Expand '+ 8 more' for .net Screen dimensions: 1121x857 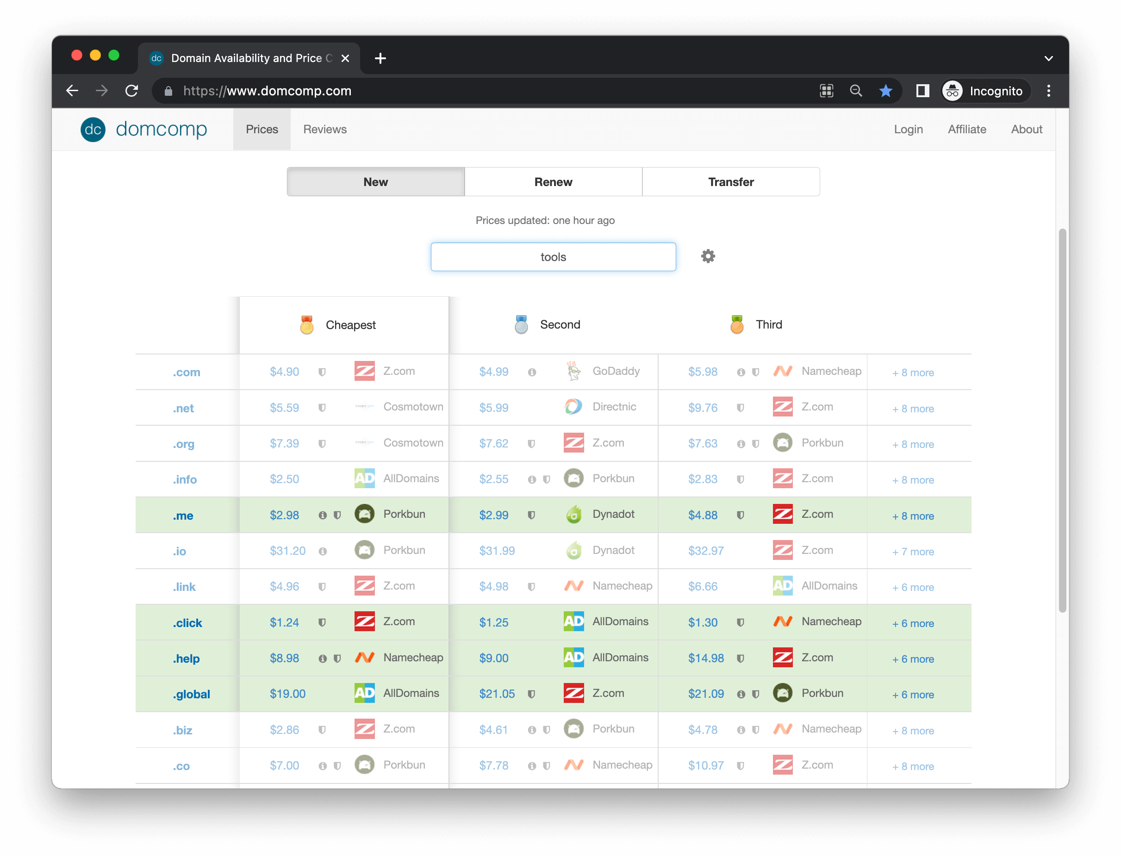tap(913, 409)
